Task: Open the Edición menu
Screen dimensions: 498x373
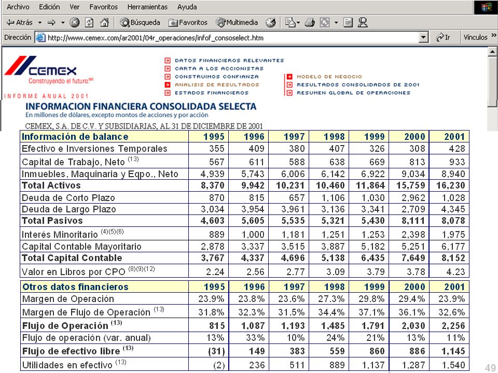Action: tap(49, 7)
